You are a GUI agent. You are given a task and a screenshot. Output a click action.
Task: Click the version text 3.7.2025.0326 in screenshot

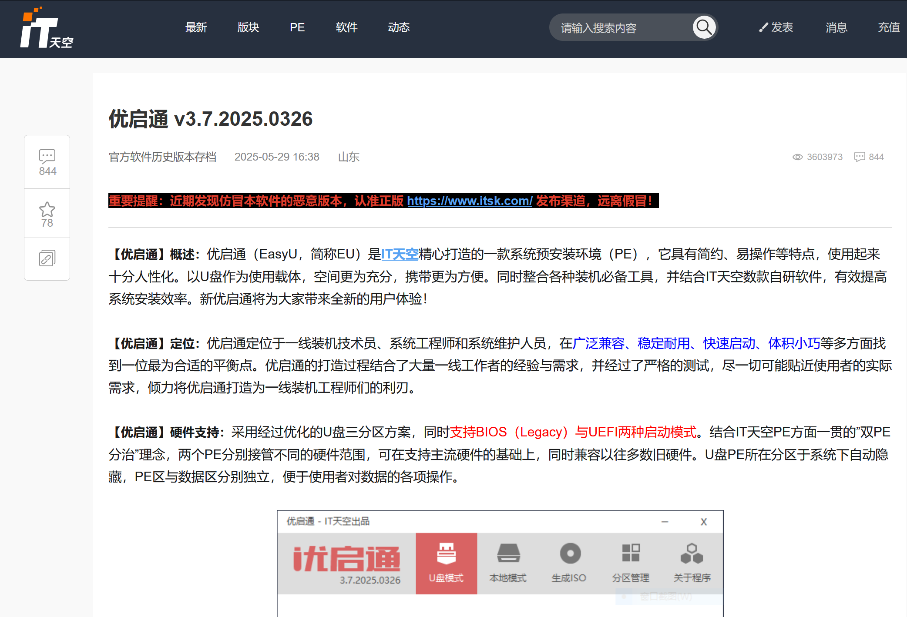pyautogui.click(x=370, y=580)
